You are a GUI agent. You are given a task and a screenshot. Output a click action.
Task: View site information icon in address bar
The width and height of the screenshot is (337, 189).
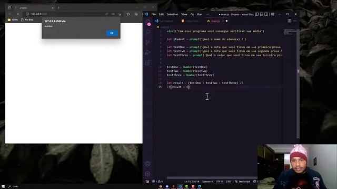pyautogui.click(x=27, y=14)
